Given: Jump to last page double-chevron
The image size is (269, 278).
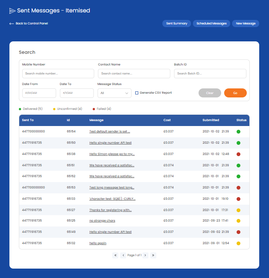Looking at the screenshot, I should (x=153, y=255).
